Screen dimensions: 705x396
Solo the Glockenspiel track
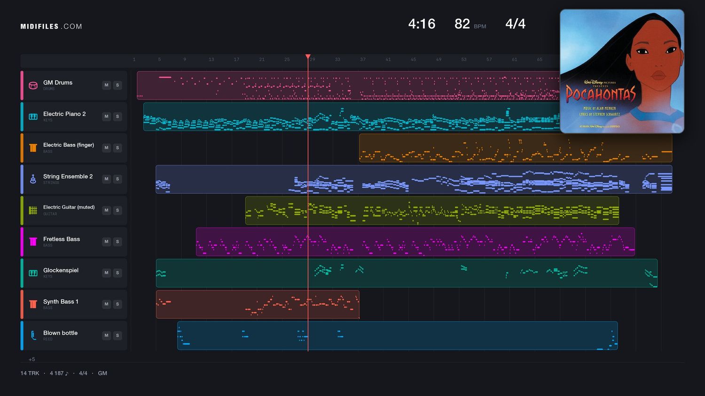click(117, 273)
